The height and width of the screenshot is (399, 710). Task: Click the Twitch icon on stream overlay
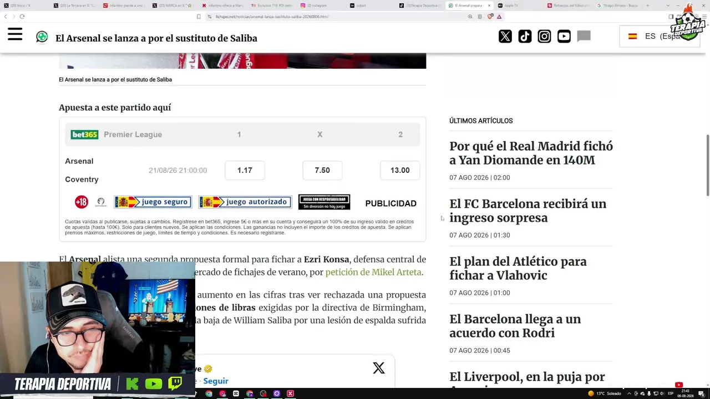click(175, 383)
